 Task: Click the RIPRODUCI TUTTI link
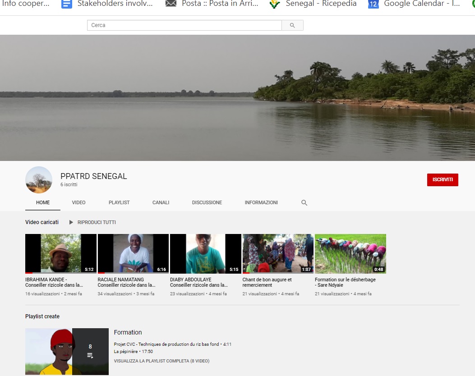click(x=97, y=223)
